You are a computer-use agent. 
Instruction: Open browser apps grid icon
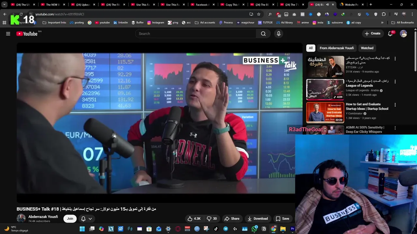pyautogui.click(x=4, y=23)
